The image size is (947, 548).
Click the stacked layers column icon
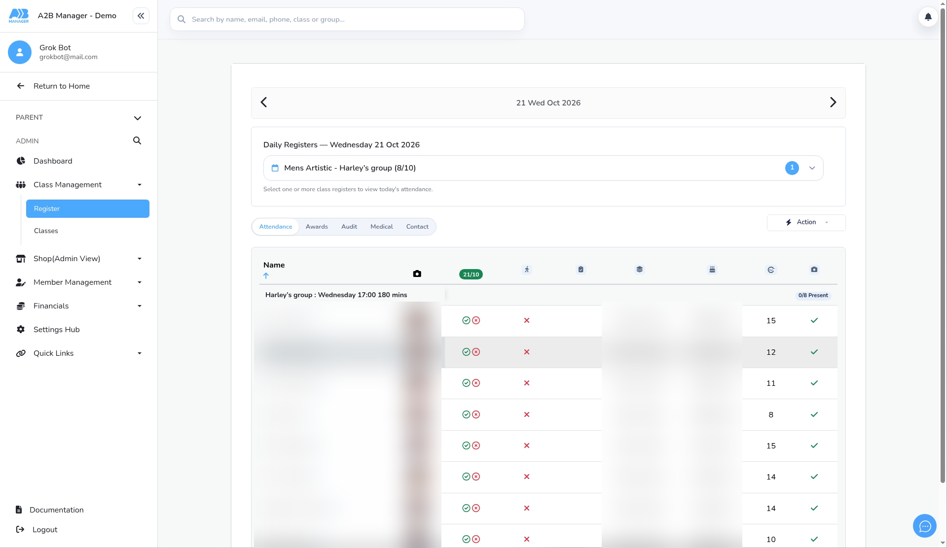[639, 270]
